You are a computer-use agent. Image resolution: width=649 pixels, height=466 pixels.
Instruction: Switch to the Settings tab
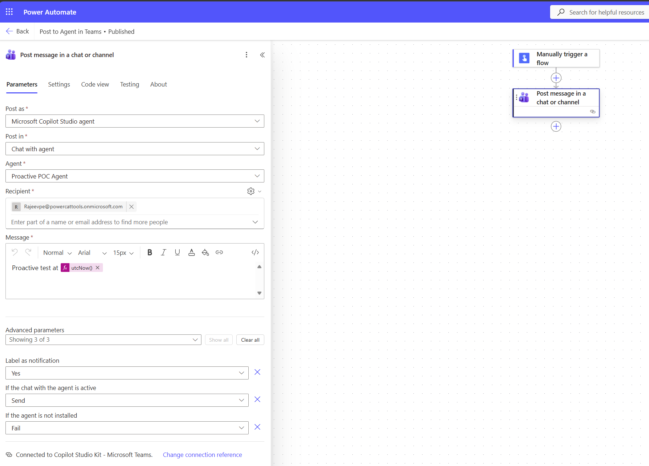click(59, 84)
